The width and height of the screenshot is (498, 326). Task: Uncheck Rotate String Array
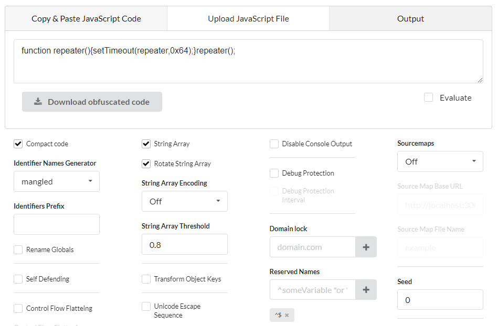pos(146,164)
